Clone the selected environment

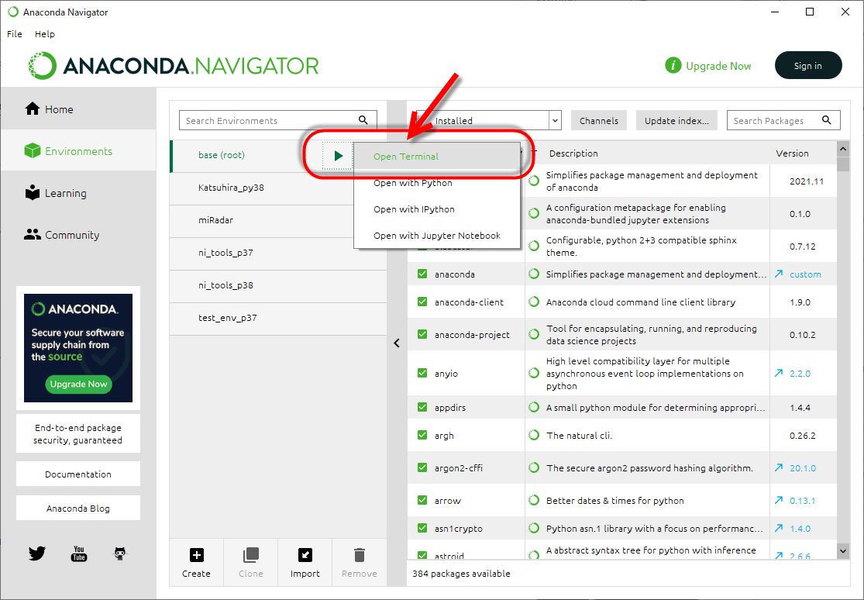[x=251, y=563]
